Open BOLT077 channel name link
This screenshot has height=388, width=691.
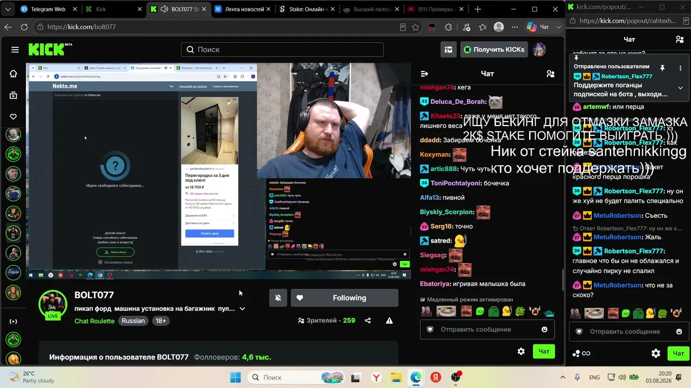94,295
